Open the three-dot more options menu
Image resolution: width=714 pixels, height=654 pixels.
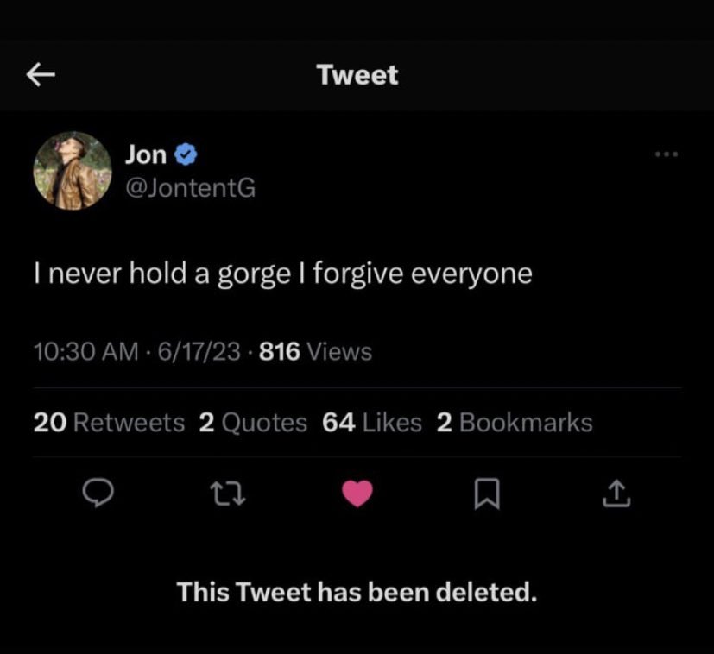tap(667, 154)
